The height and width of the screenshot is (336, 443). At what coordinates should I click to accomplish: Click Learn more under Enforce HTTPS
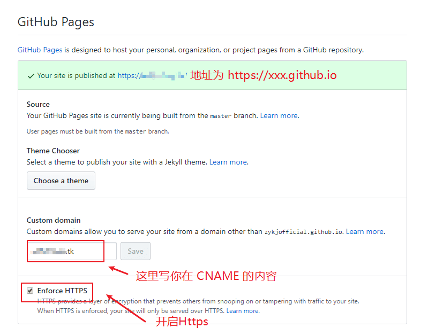coord(243,311)
